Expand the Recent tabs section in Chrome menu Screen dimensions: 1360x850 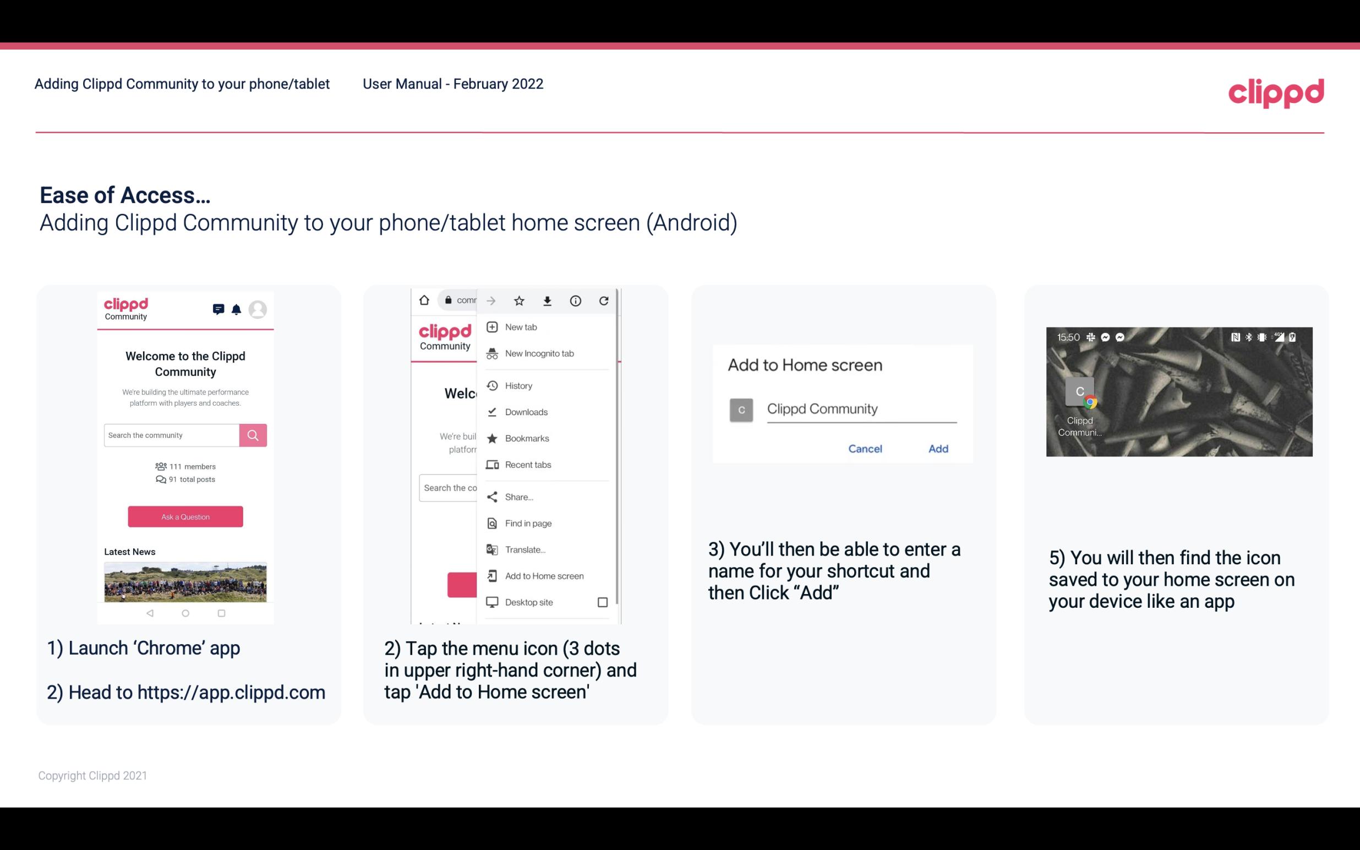click(527, 464)
